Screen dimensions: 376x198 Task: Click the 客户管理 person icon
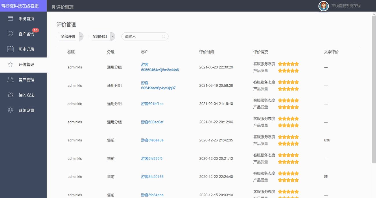click(10, 80)
